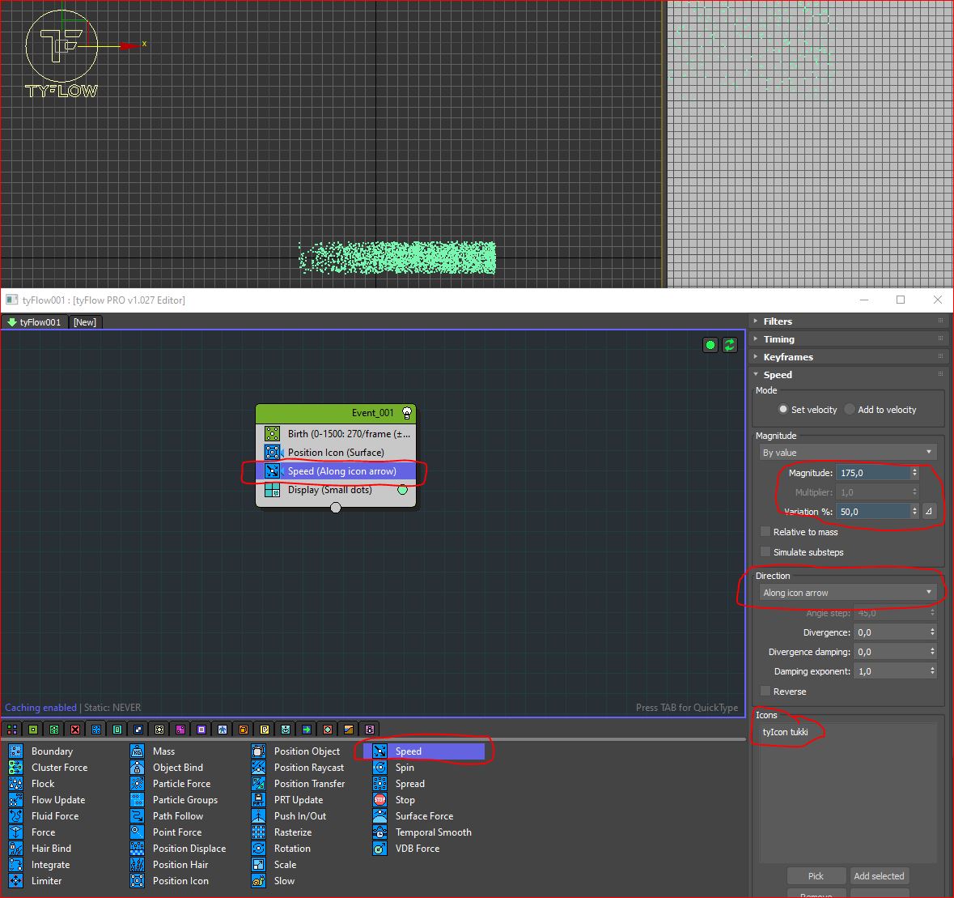The width and height of the screenshot is (954, 898).
Task: Pick the Path Follow operator icon
Action: click(x=138, y=815)
